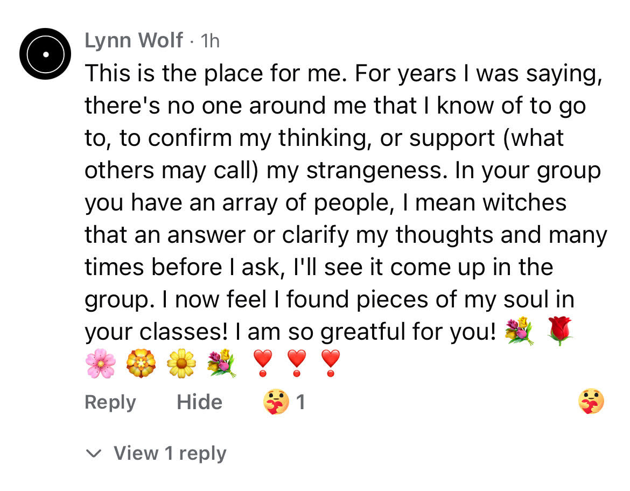Open Lynn Wolf's profile picture avatar

point(45,54)
